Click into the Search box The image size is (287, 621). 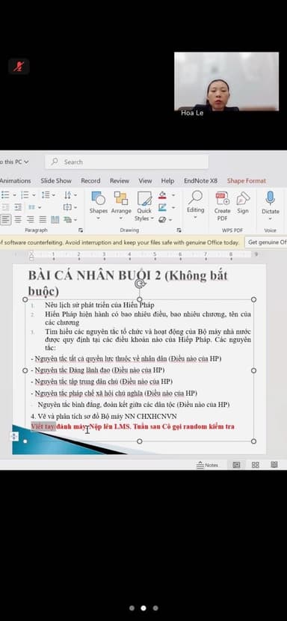(x=126, y=162)
